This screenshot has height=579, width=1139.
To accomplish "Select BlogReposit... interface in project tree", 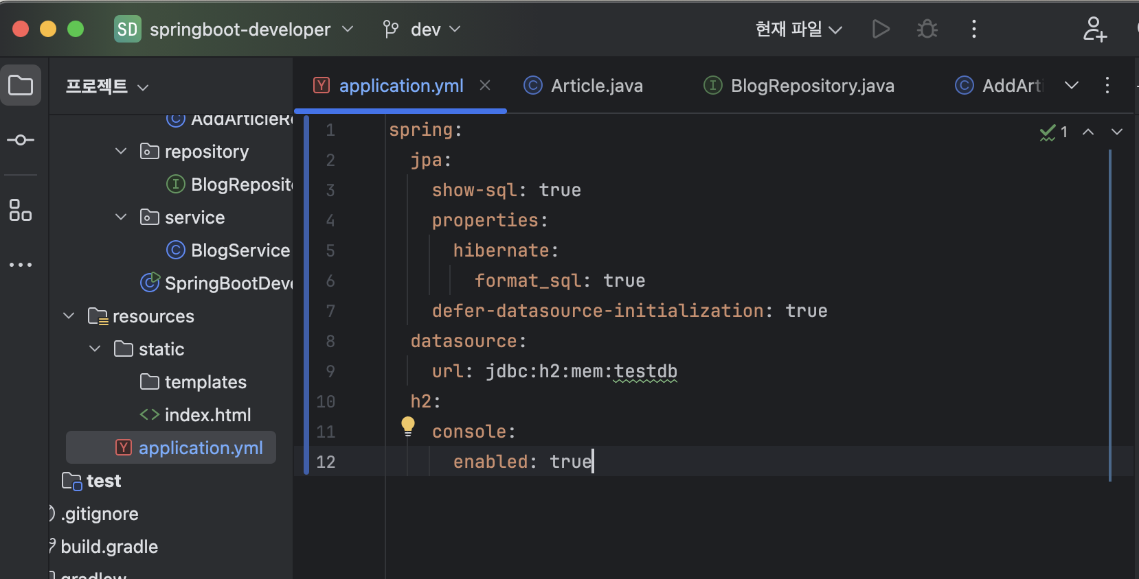I will (230, 184).
